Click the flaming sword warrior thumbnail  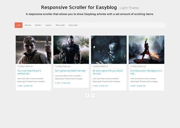coord(146,50)
